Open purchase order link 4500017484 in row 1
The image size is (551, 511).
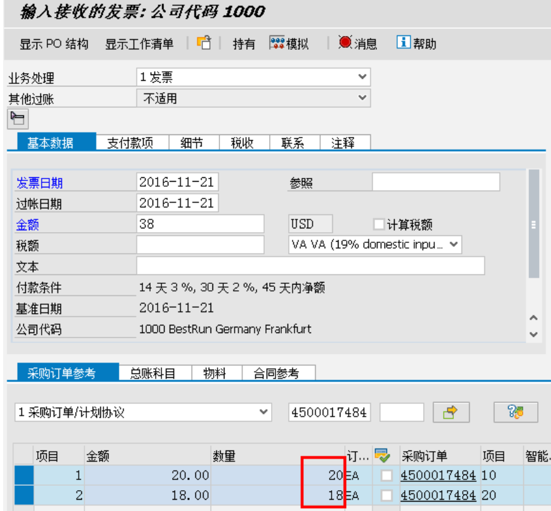[438, 476]
